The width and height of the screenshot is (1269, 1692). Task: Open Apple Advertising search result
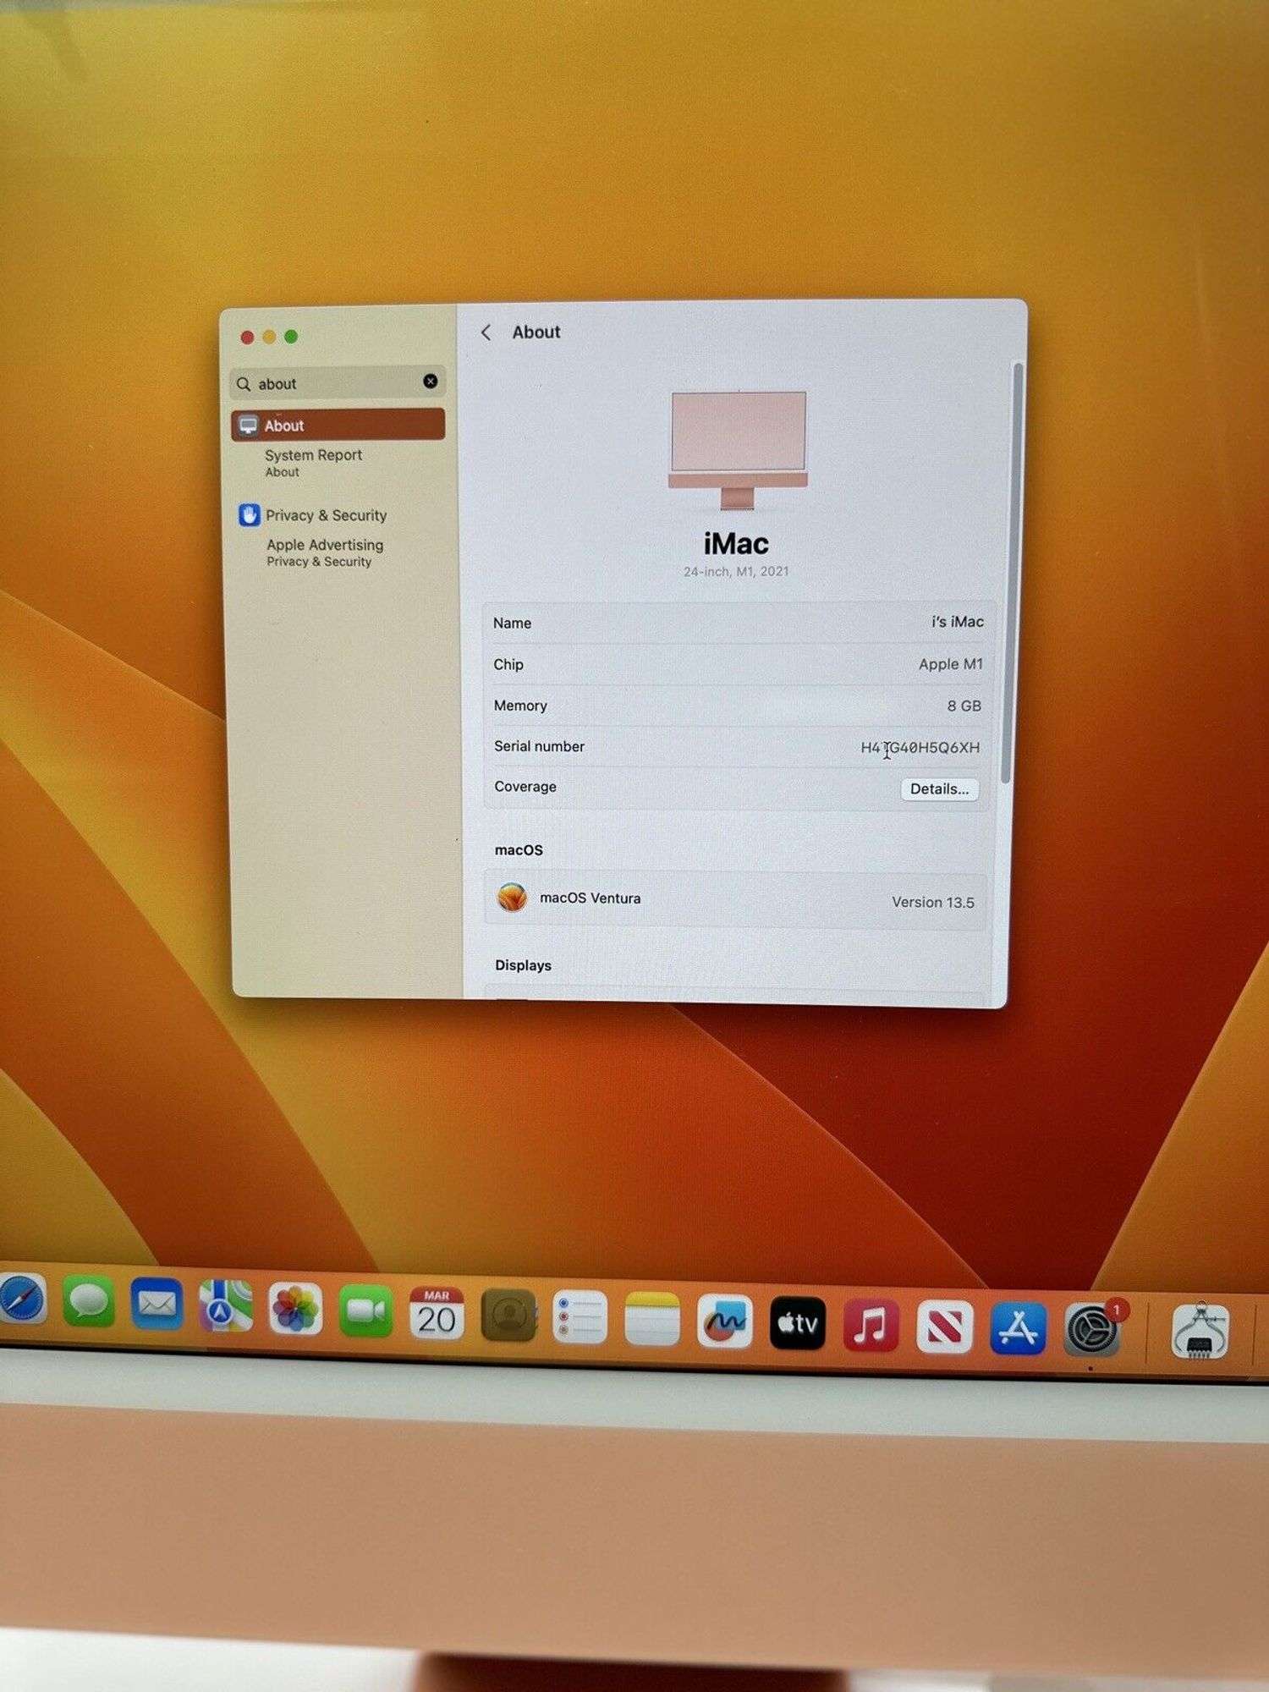click(325, 552)
